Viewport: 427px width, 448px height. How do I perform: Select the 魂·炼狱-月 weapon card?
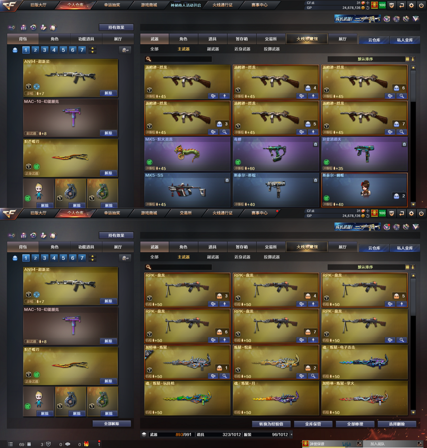[276, 398]
